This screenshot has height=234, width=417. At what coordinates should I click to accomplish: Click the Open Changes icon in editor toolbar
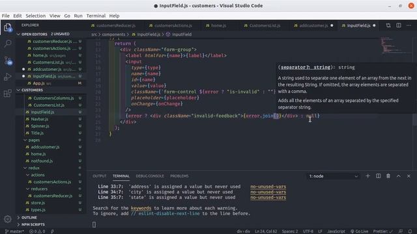tap(388, 25)
